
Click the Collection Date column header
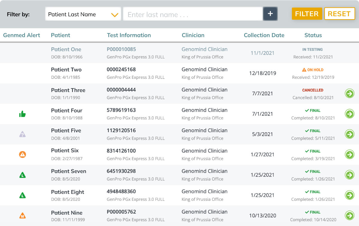264,35
